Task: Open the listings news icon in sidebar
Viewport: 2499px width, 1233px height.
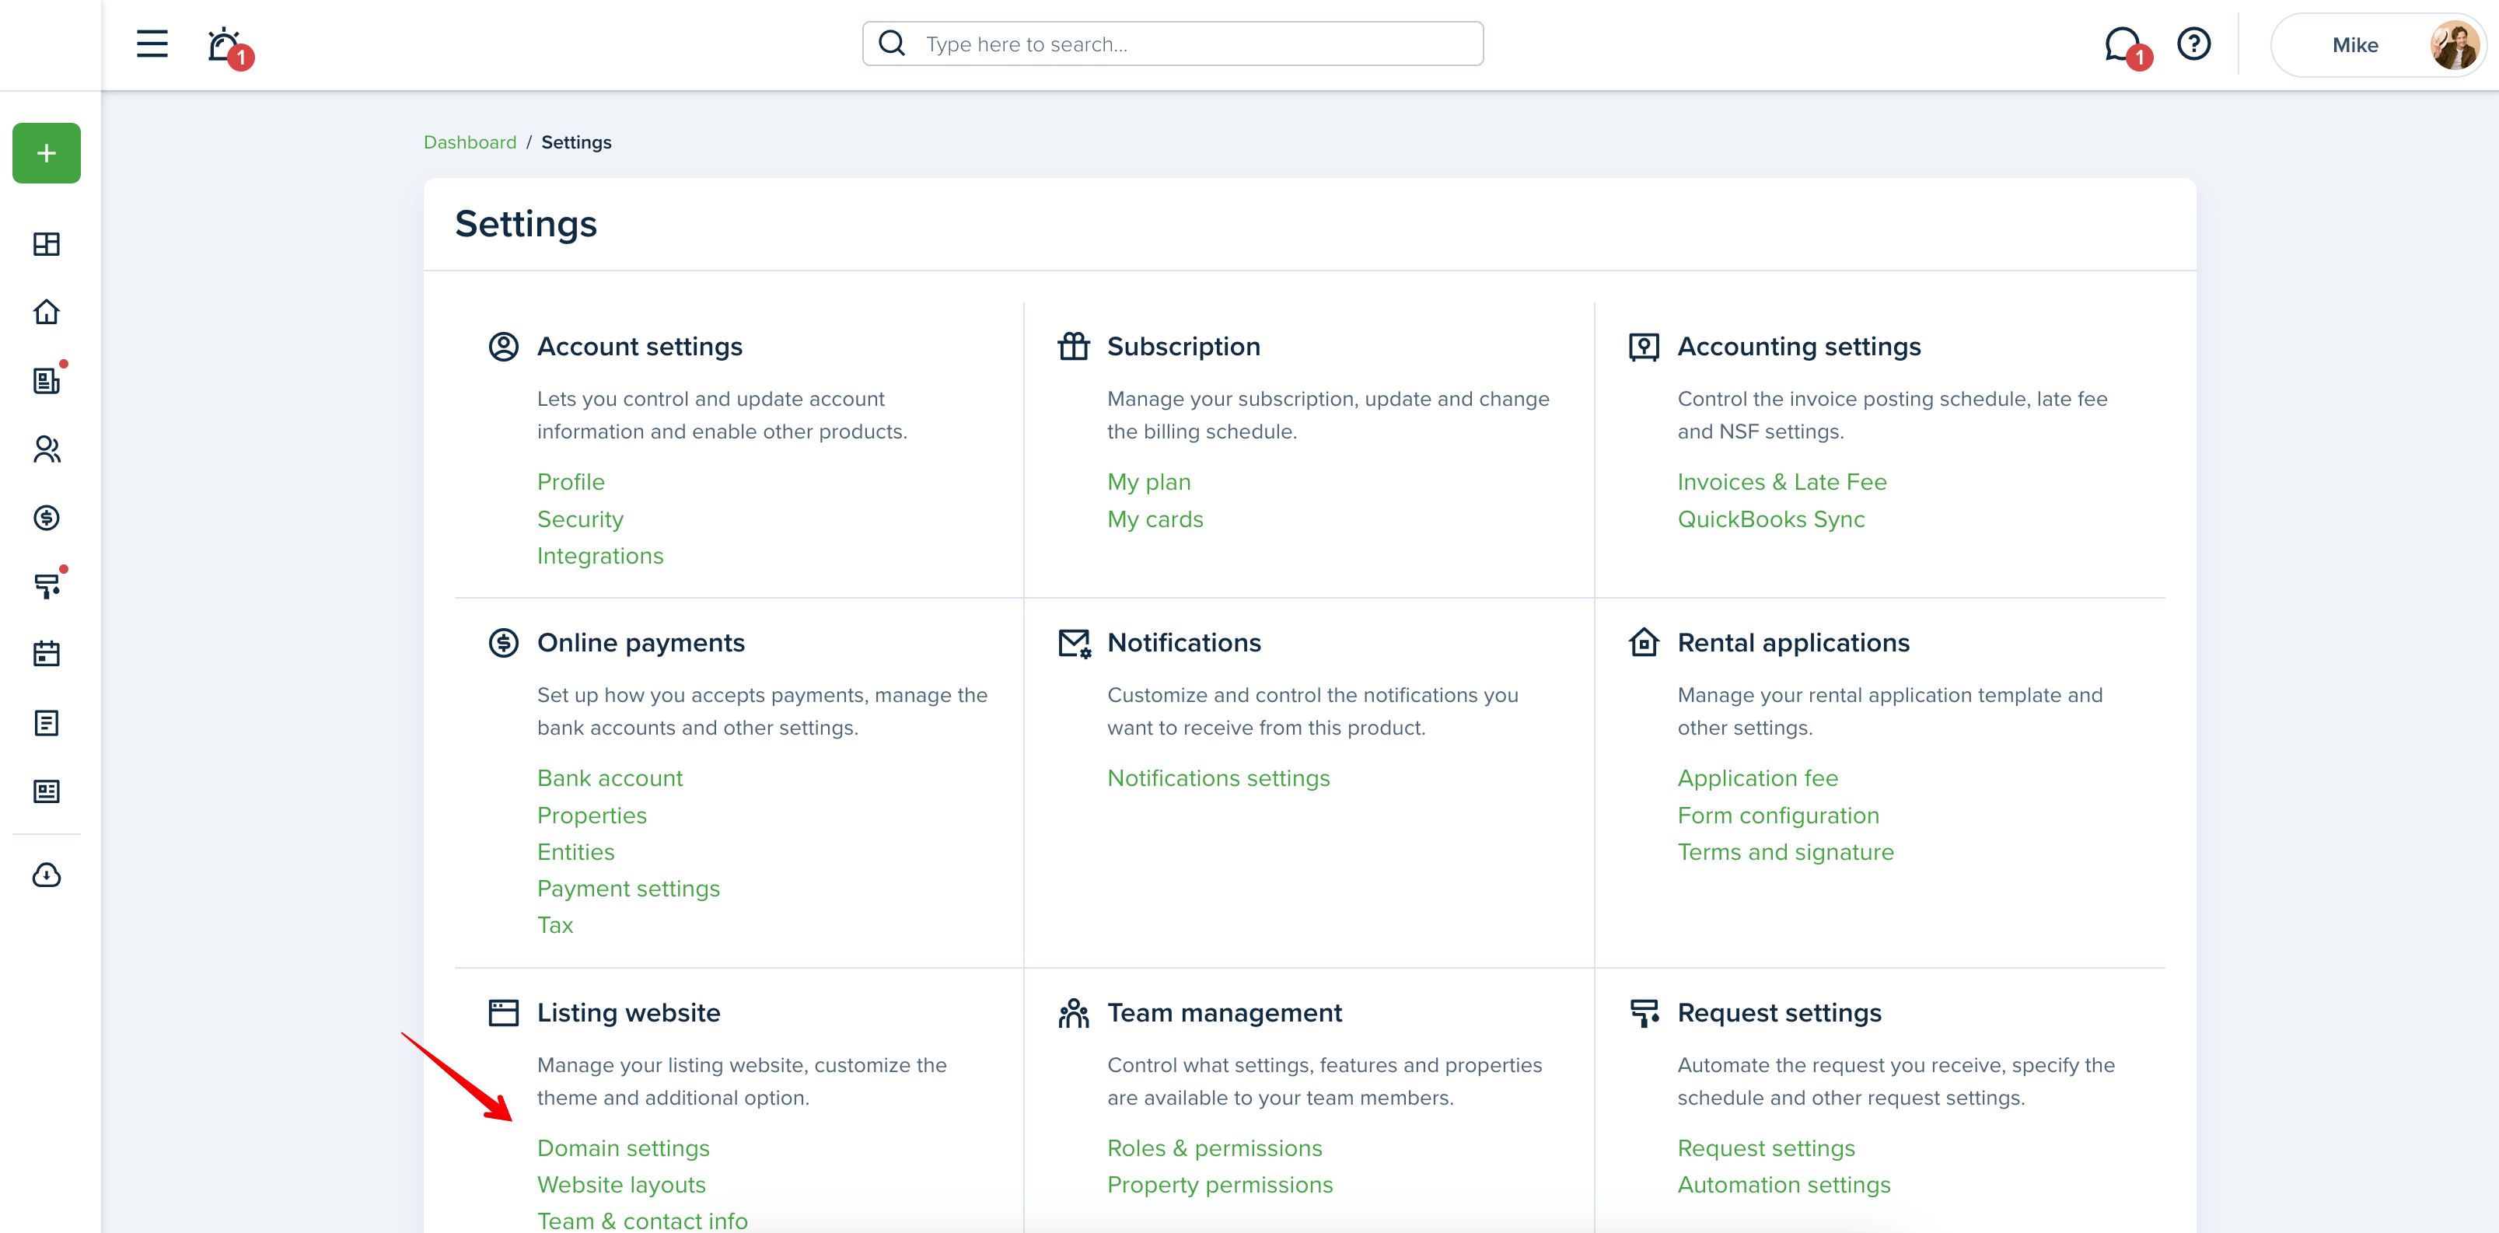Action: click(x=47, y=791)
